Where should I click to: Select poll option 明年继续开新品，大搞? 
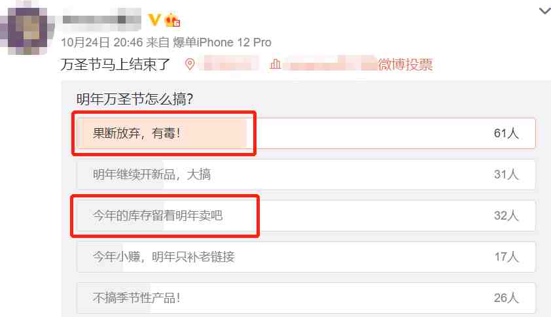pyautogui.click(x=306, y=175)
